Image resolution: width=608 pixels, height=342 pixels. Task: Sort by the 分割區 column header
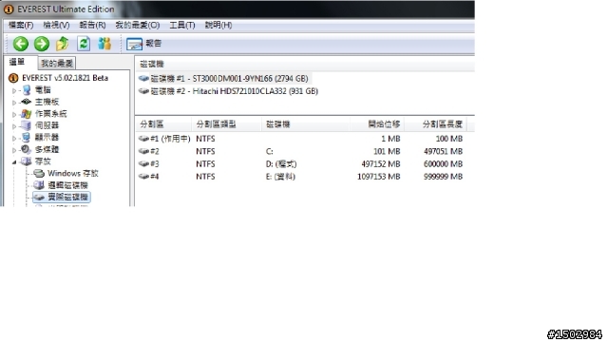pos(152,124)
